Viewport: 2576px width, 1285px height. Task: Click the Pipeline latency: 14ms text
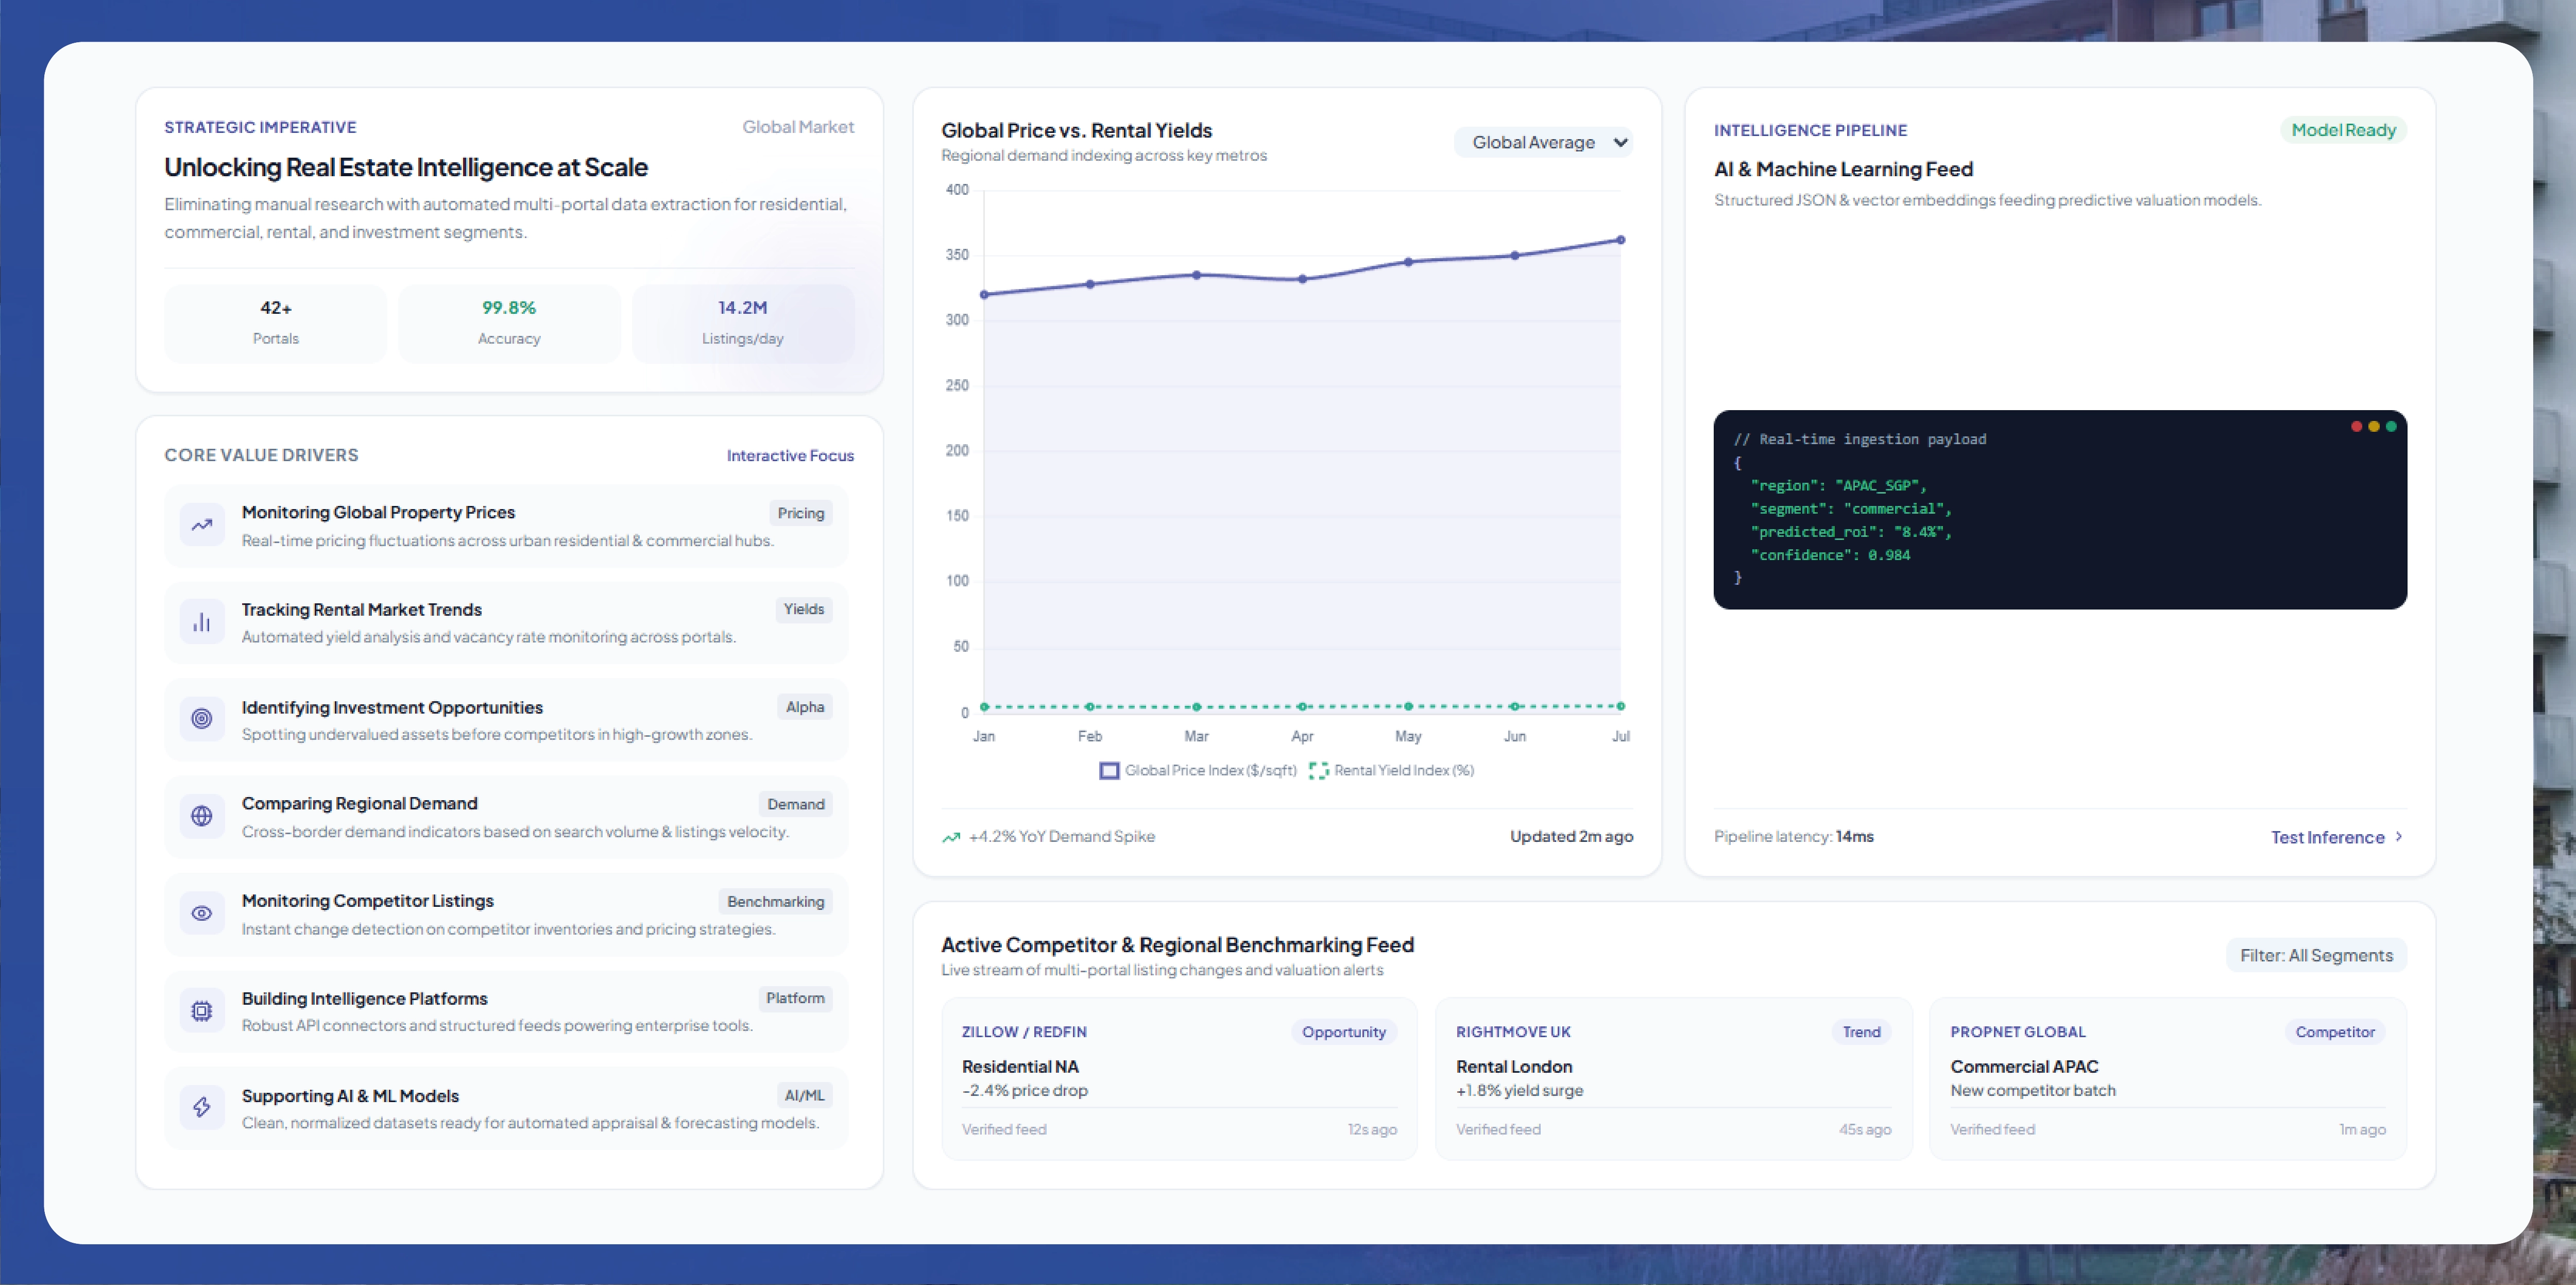tap(1794, 837)
